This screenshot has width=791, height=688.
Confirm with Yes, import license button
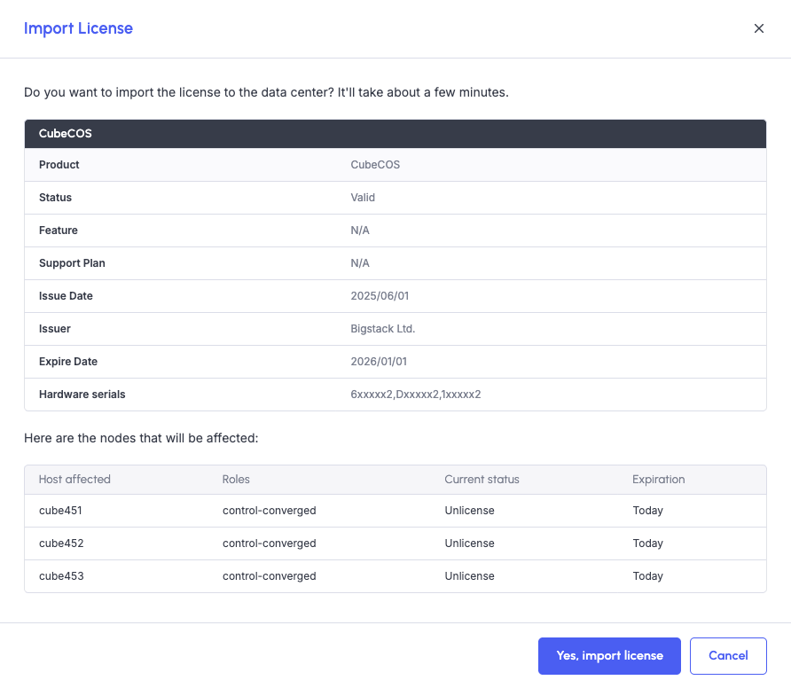(x=609, y=656)
